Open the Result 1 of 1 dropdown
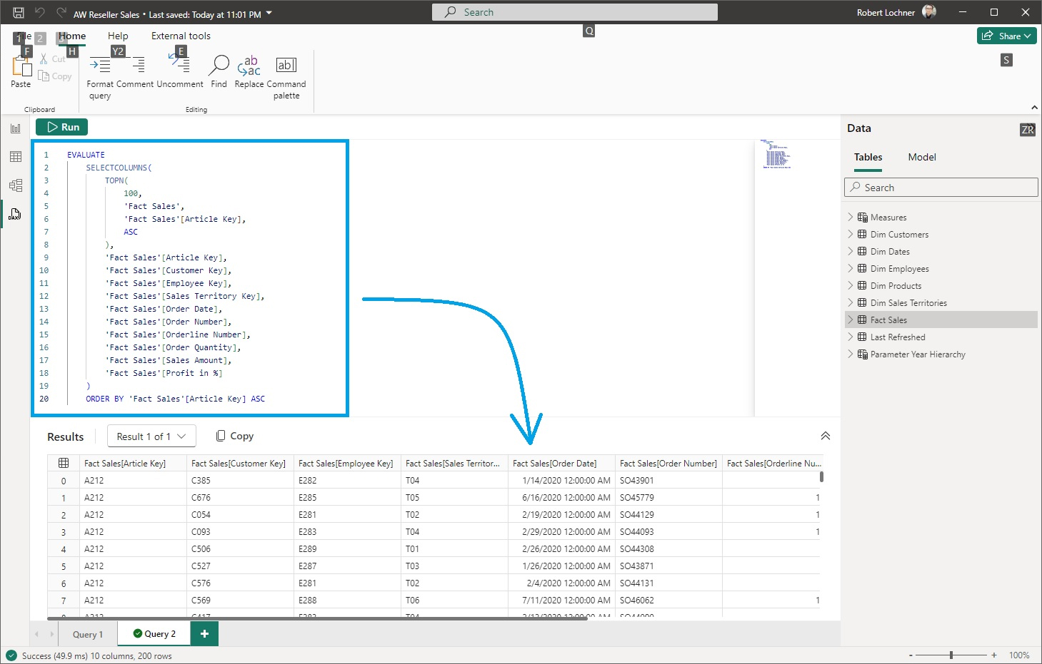 click(x=151, y=436)
